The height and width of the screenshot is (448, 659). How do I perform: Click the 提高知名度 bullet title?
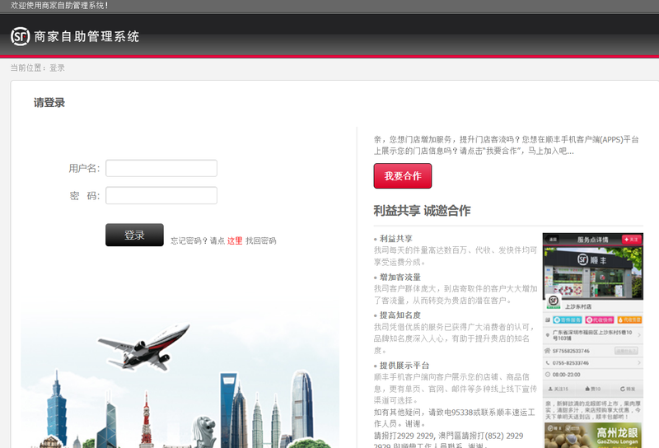[400, 315]
